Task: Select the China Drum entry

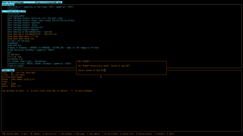Action: pos(13,14)
